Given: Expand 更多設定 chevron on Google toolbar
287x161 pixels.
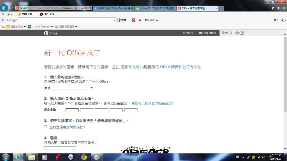Looking at the screenshot, I should (156, 20).
